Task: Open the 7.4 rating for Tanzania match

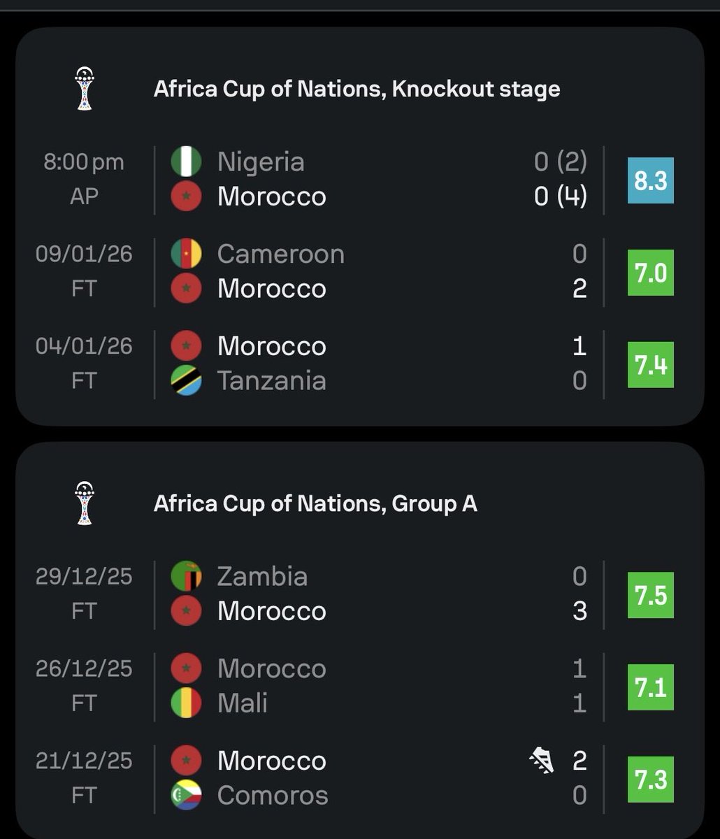Action: [651, 365]
